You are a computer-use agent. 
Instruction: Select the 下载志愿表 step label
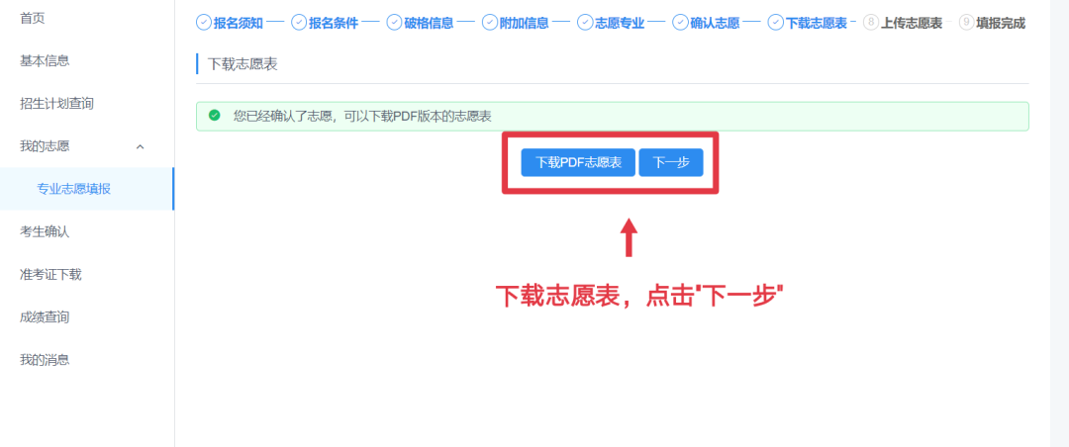[x=817, y=23]
